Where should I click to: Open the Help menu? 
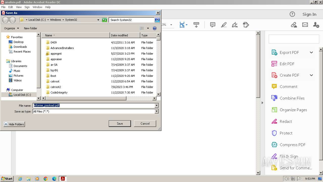pyautogui.click(x=48, y=7)
